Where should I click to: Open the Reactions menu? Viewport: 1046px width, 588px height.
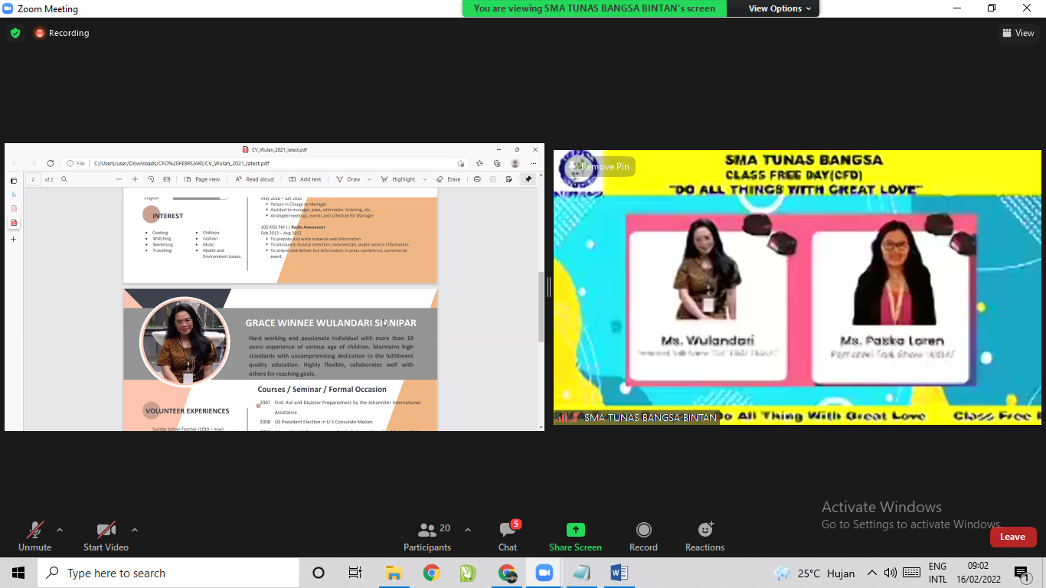pyautogui.click(x=704, y=536)
